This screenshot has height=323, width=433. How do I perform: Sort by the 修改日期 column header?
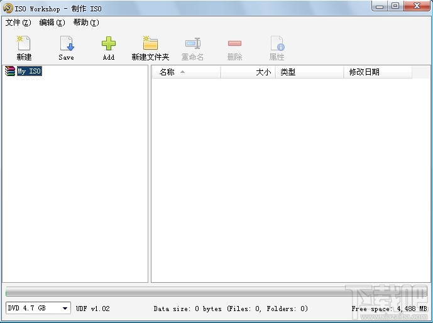pos(378,72)
